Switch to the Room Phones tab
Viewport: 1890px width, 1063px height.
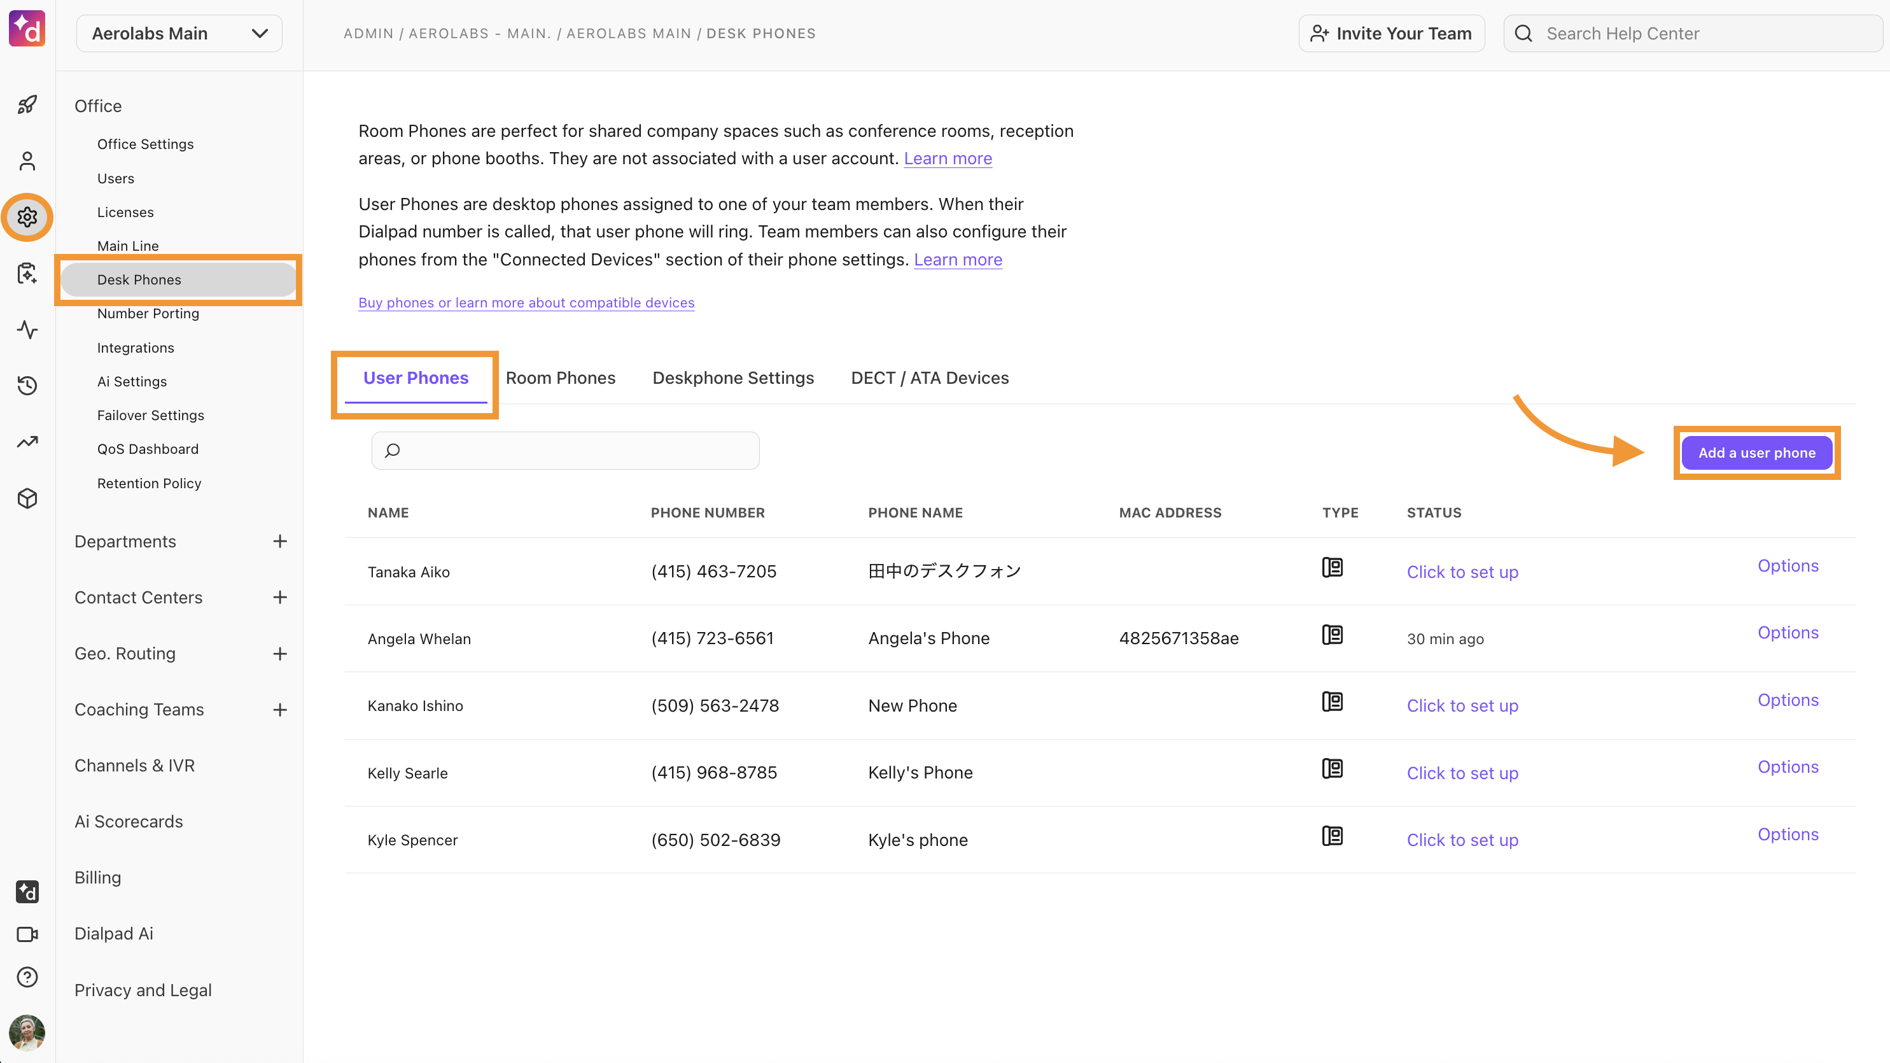point(561,378)
